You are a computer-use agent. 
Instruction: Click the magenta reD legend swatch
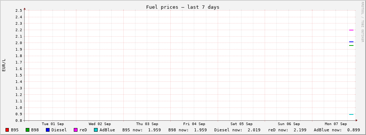click(76, 130)
